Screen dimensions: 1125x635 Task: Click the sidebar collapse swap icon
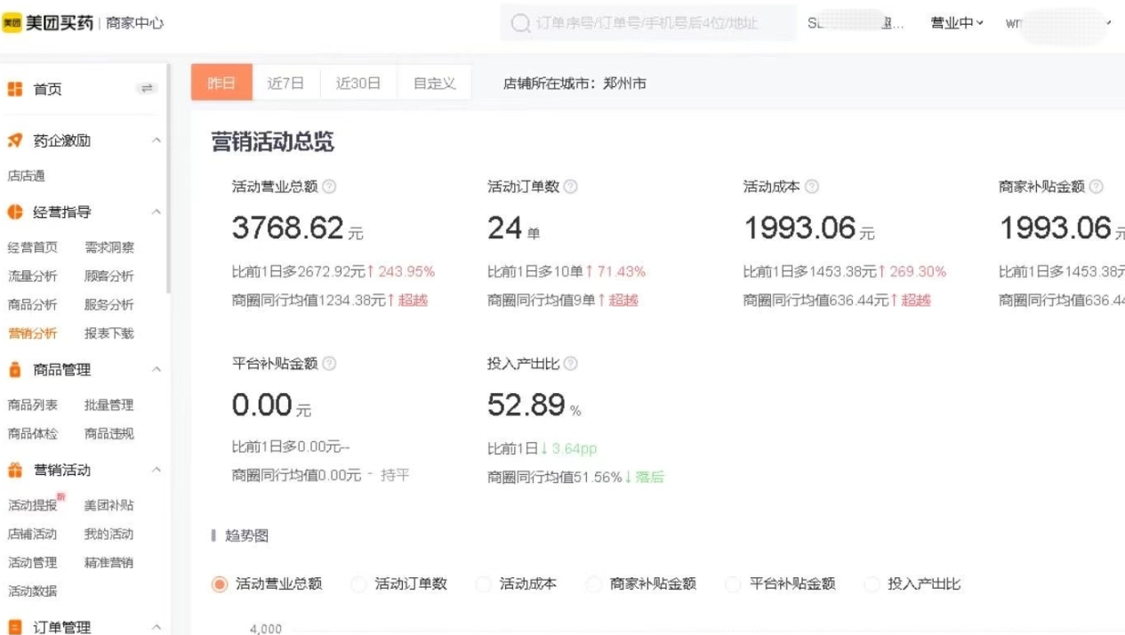[148, 88]
